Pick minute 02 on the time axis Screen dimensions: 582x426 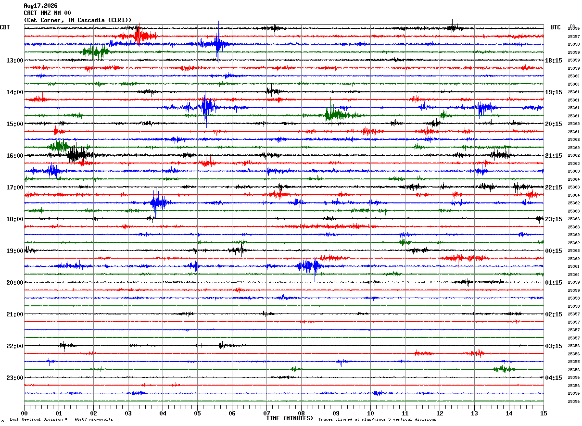pyautogui.click(x=93, y=413)
